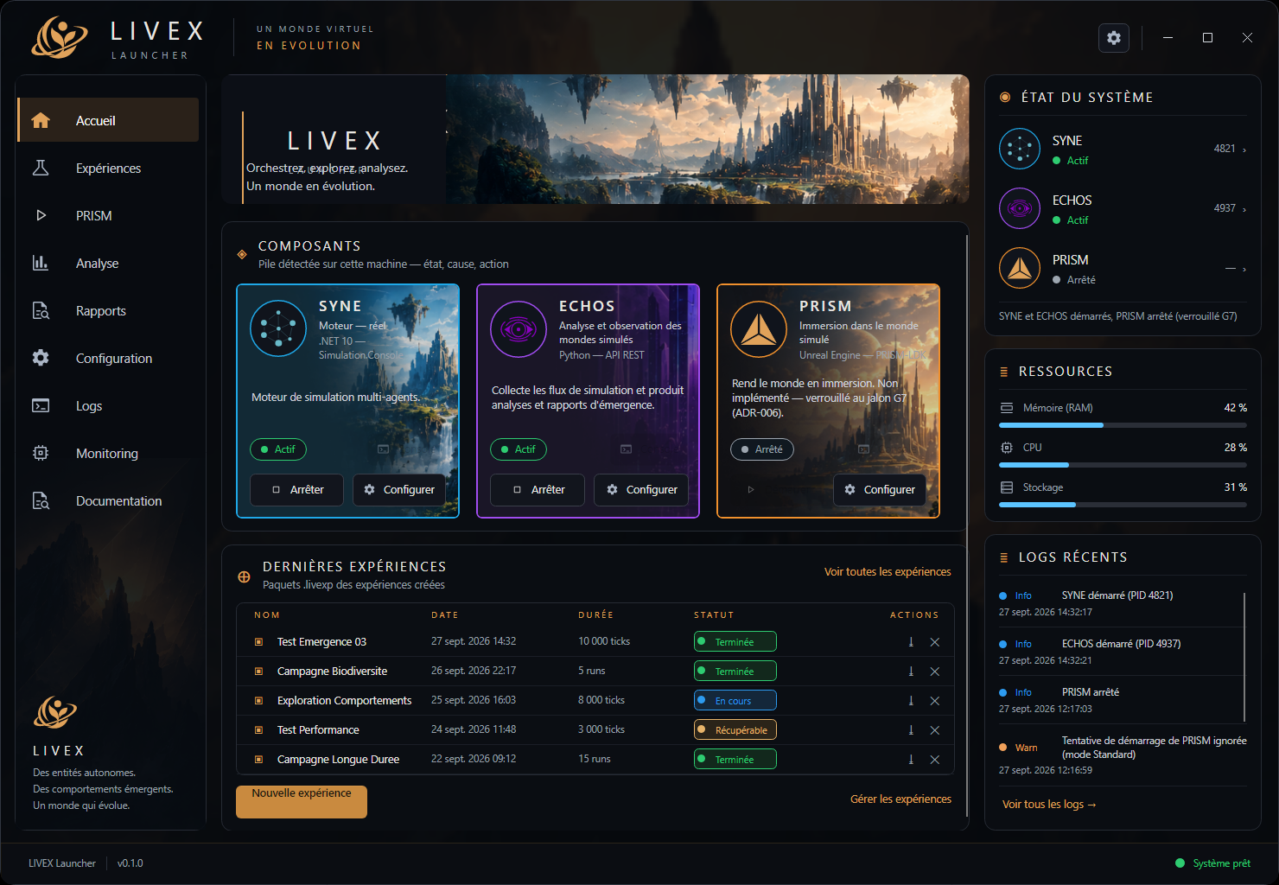Expand SYNE details in État du système
Screen dimensions: 1279x885
tap(1244, 150)
